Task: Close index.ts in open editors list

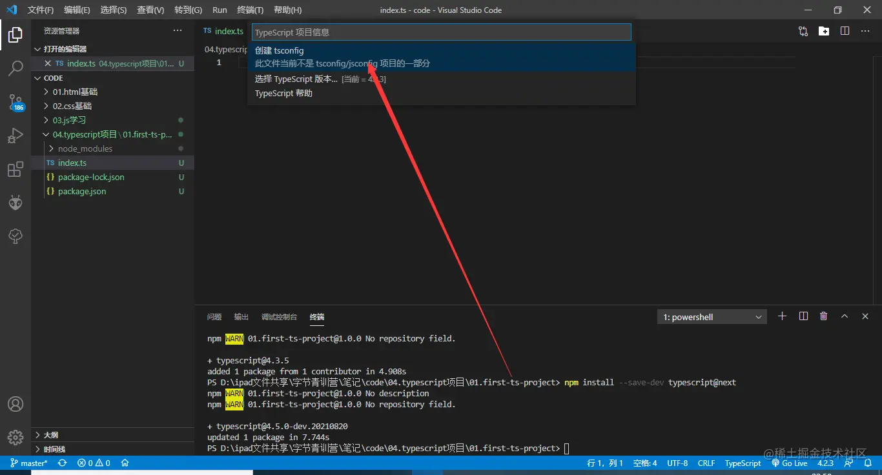Action: [47, 63]
